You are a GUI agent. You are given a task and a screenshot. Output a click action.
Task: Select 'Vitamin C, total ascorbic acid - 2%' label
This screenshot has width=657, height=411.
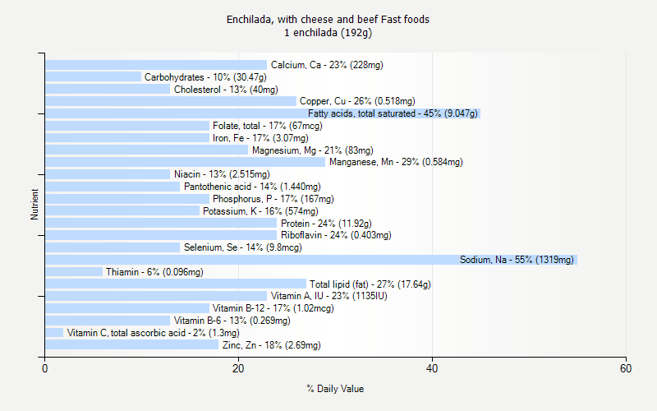[154, 333]
